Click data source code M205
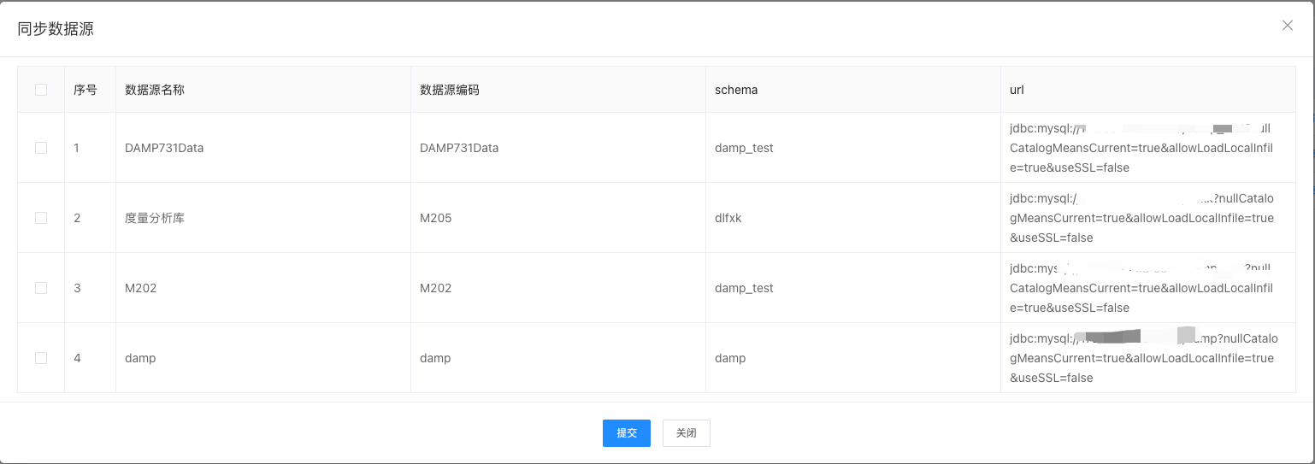 435,218
